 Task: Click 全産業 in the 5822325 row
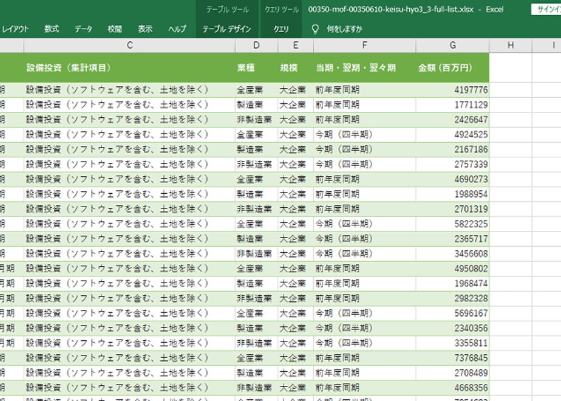[250, 224]
